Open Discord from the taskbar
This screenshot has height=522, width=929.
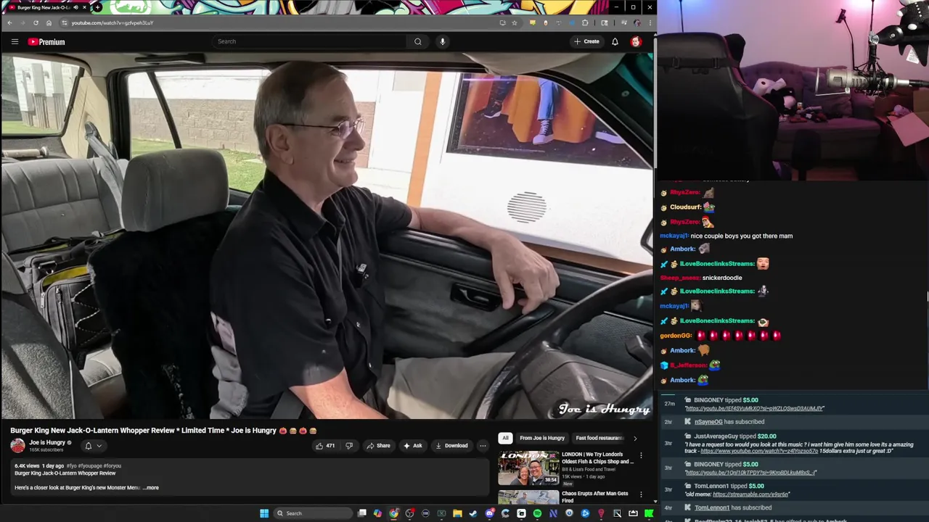pyautogui.click(x=490, y=513)
